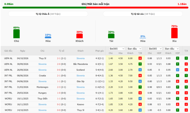Click the green 60% Chủ chart bar
The width and height of the screenshot is (190, 113).
coord(16,34)
